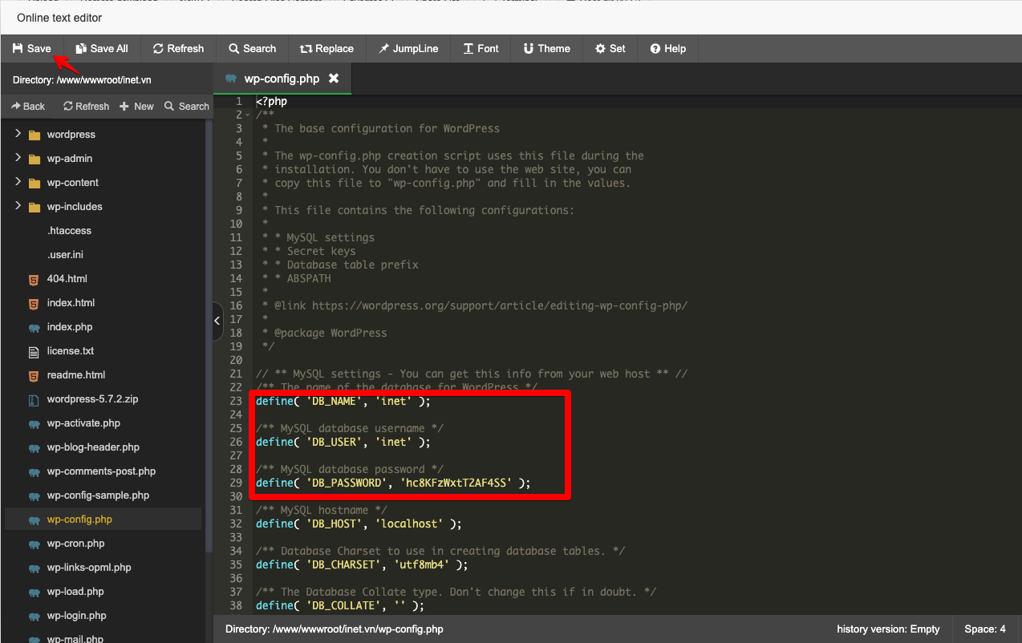This screenshot has width=1022, height=643.
Task: Click the PHP icon of wp-cron.php
Action: [x=34, y=544]
